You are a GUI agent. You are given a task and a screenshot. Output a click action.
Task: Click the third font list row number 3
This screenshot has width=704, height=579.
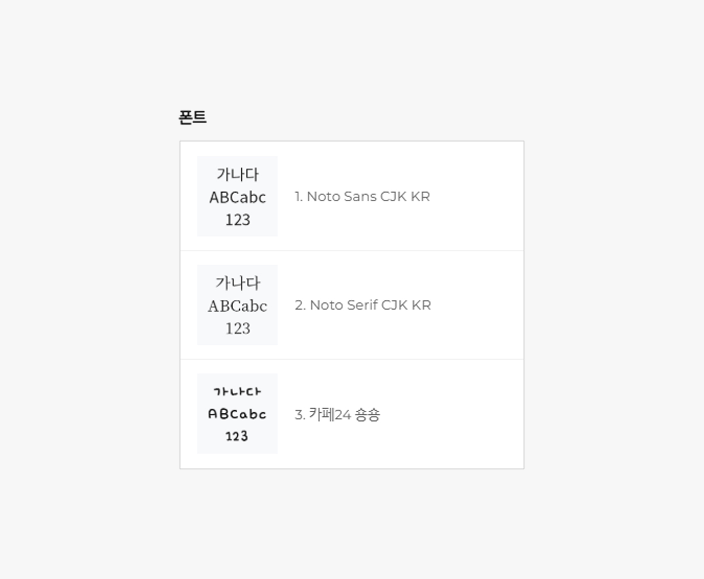[300, 415]
